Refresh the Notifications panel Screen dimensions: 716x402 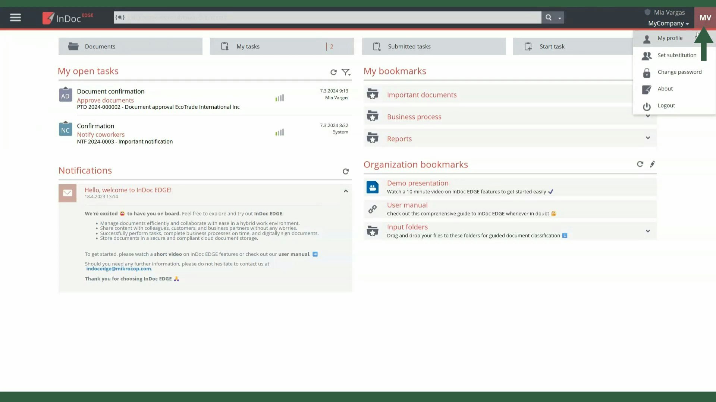point(346,171)
